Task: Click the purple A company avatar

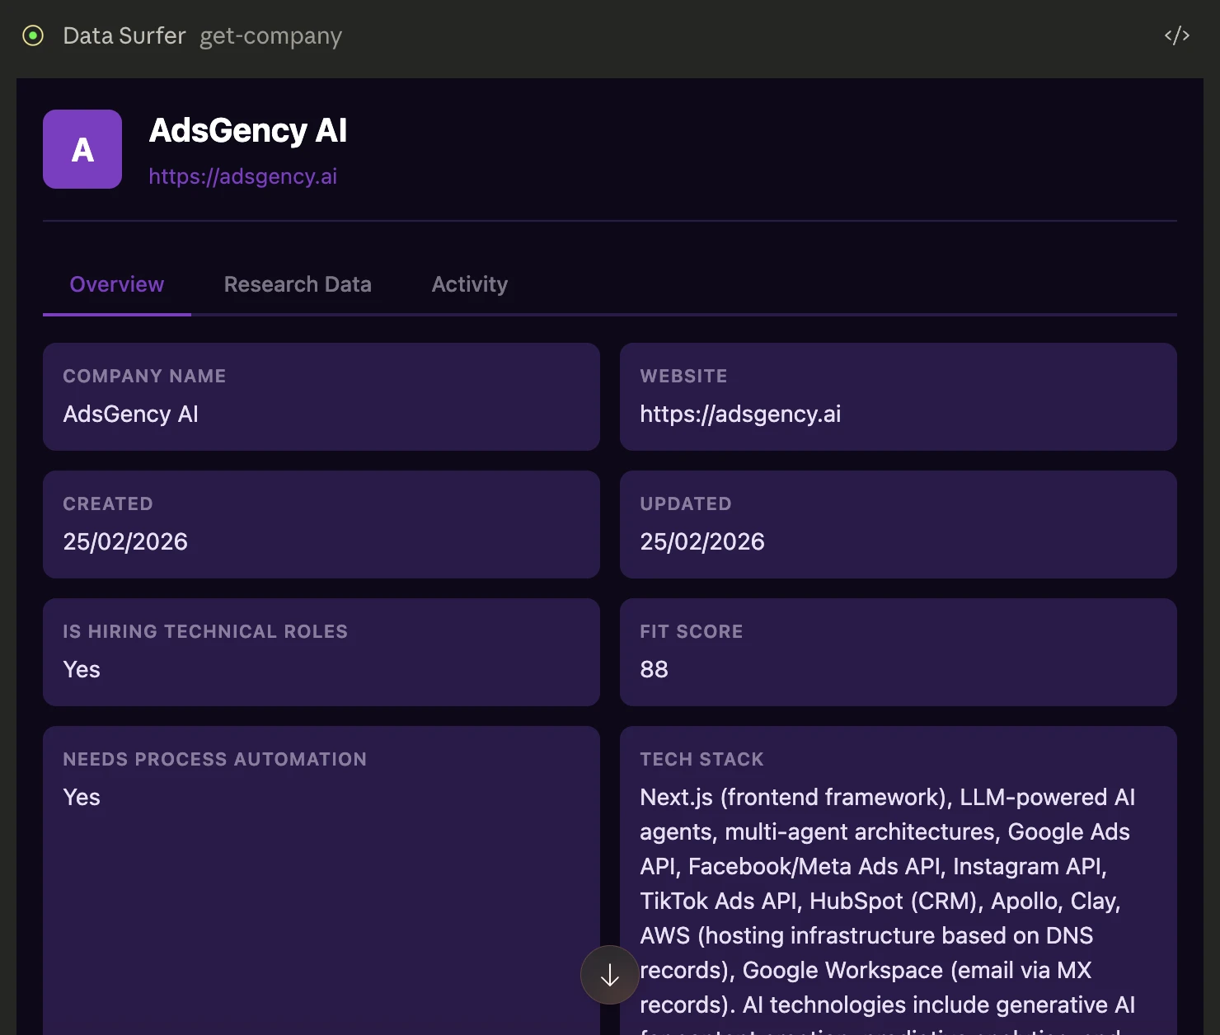Action: (82, 149)
